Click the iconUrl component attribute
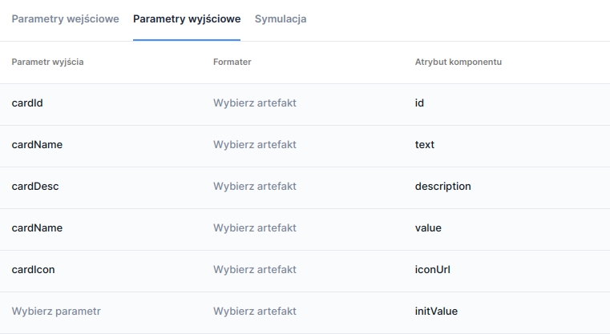Image resolution: width=610 pixels, height=334 pixels. [432, 270]
